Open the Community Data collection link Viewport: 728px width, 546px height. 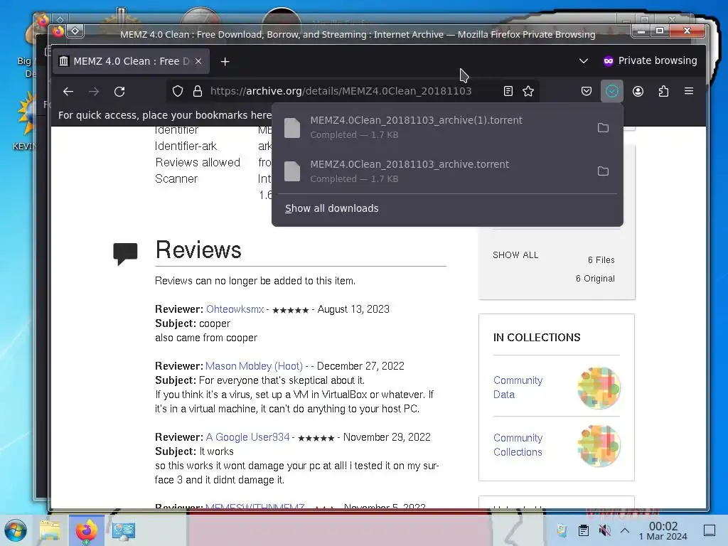(x=518, y=387)
